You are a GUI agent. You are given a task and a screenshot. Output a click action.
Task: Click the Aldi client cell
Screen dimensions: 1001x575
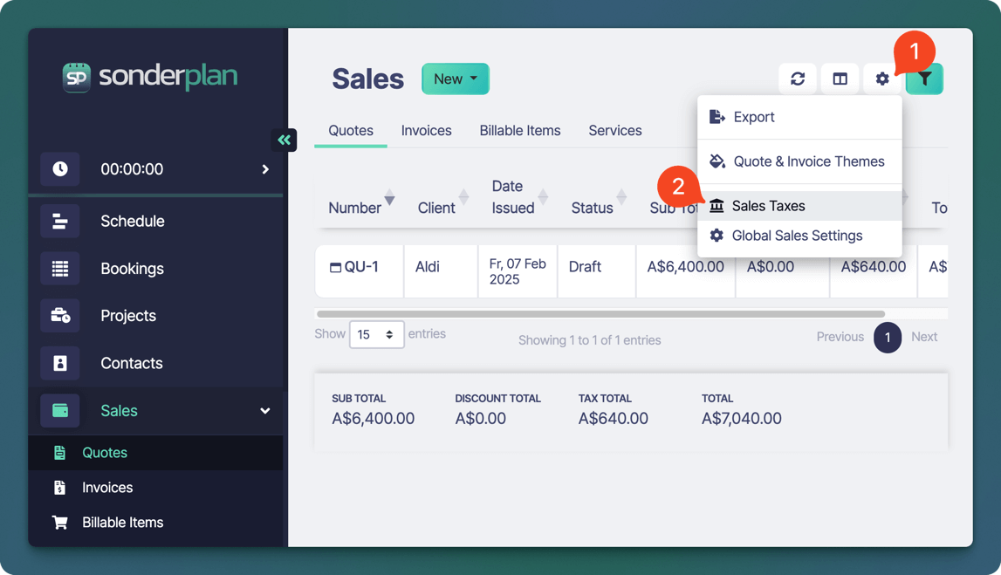(x=441, y=271)
